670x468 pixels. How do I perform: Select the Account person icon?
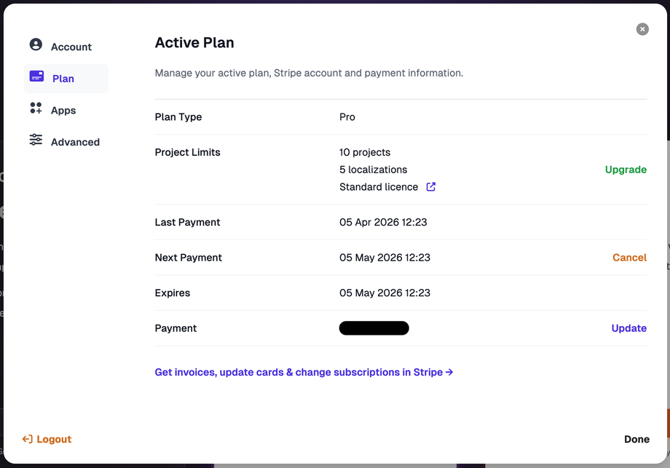point(35,44)
